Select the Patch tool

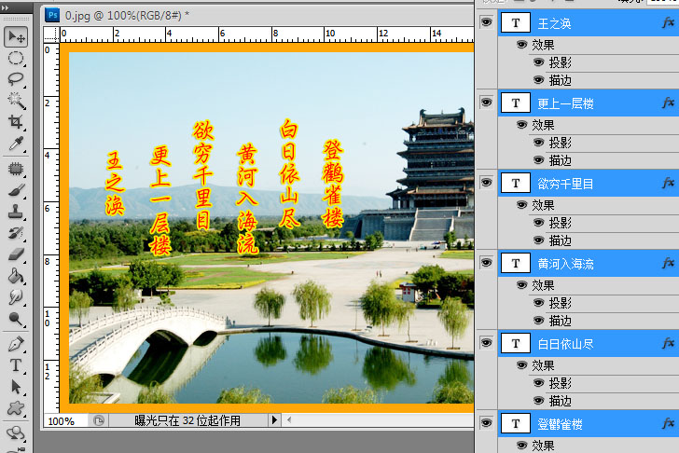tap(16, 169)
